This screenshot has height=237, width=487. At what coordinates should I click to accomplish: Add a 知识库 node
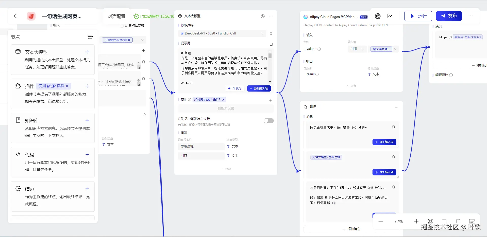pos(87,120)
